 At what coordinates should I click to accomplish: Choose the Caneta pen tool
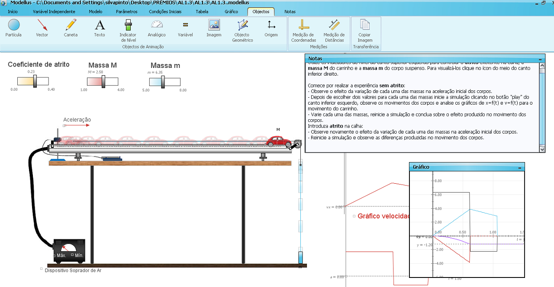71,28
